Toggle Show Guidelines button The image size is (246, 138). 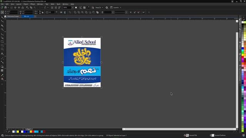88,8
